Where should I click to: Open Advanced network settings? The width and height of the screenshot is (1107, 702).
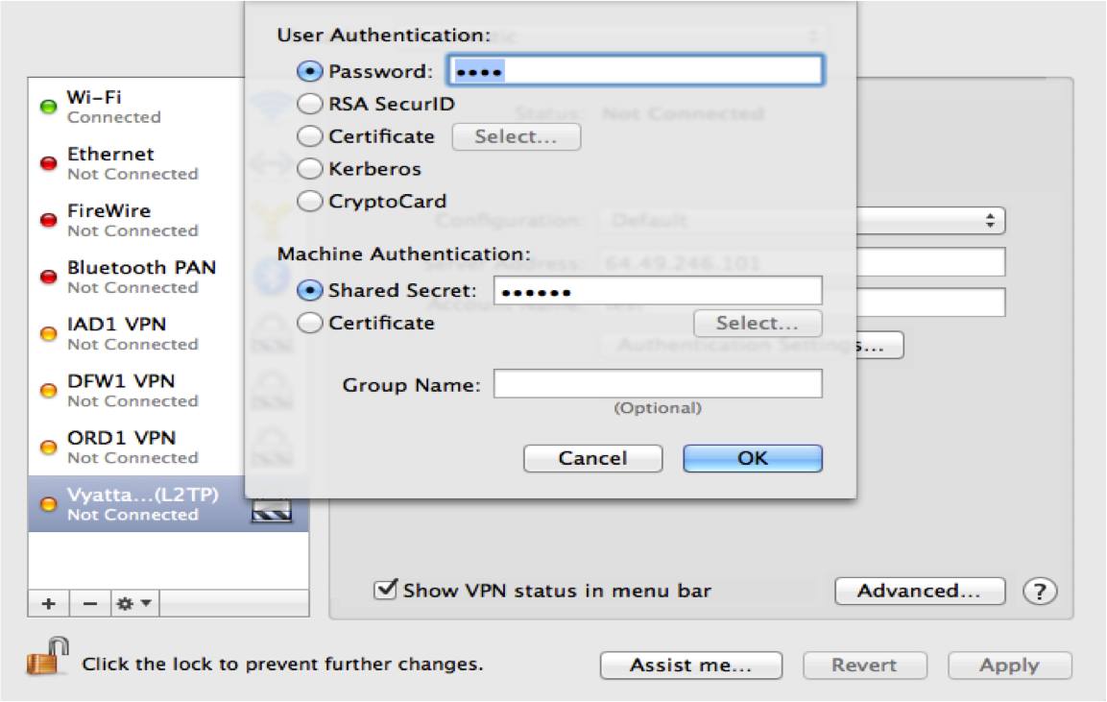919,592
